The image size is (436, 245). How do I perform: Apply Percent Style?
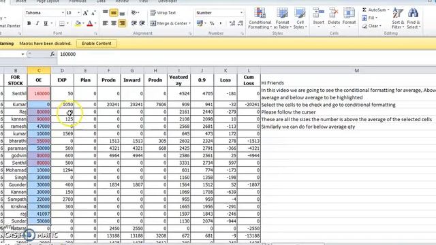point(212,23)
